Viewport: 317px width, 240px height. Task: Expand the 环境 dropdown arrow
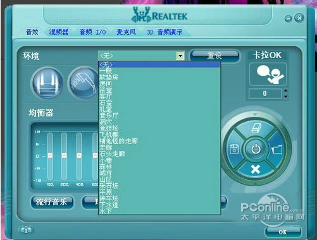[x=180, y=56]
